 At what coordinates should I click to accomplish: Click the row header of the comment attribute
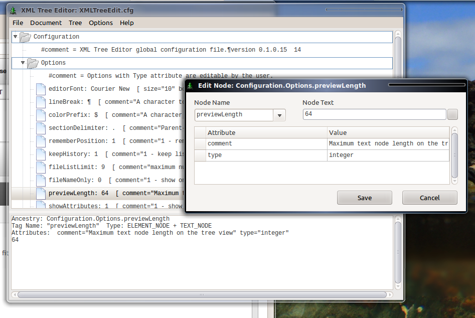tap(200, 143)
